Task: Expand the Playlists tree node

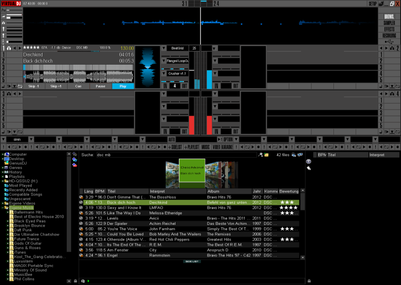Action: pyautogui.click(x=3, y=177)
